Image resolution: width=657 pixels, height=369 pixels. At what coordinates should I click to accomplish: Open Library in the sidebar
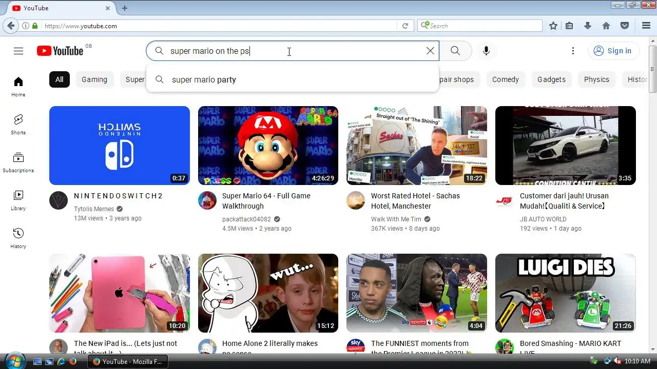coord(18,200)
